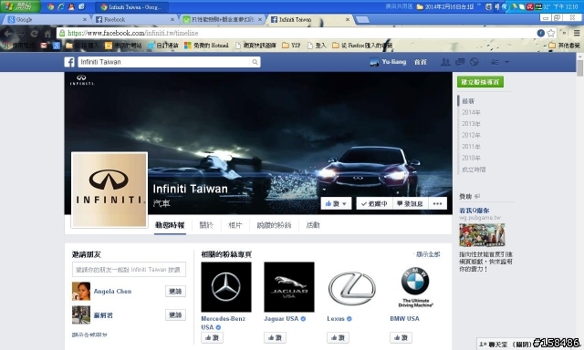Viewport: 584px width, 350px height.
Task: Like the Lexus page
Action: [338, 337]
